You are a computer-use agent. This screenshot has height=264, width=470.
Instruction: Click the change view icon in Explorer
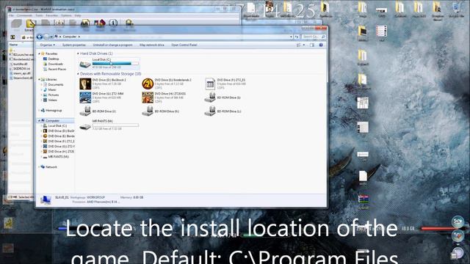click(x=299, y=45)
